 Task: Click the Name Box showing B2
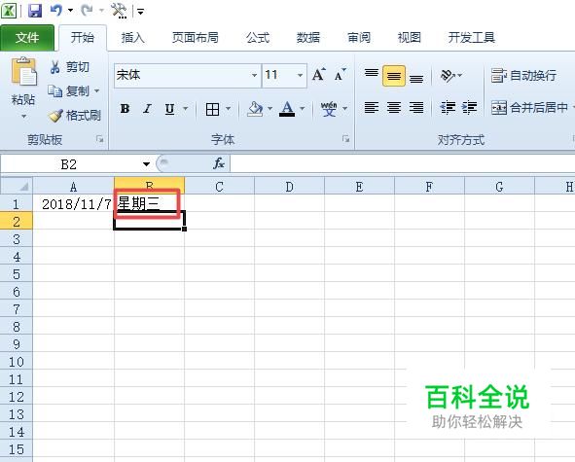click(x=69, y=164)
